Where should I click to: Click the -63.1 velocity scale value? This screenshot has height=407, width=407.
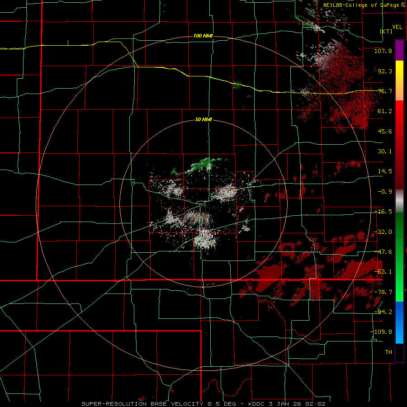click(383, 272)
